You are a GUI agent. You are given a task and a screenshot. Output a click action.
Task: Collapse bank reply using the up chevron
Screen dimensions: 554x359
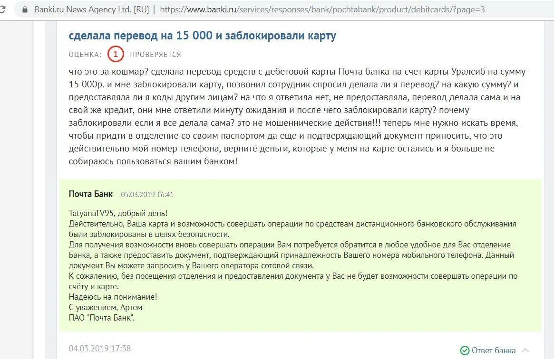pos(525,350)
